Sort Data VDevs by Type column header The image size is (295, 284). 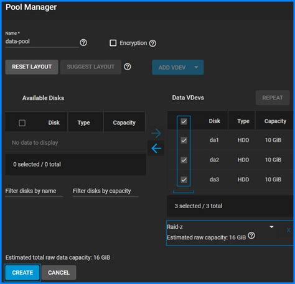click(243, 121)
